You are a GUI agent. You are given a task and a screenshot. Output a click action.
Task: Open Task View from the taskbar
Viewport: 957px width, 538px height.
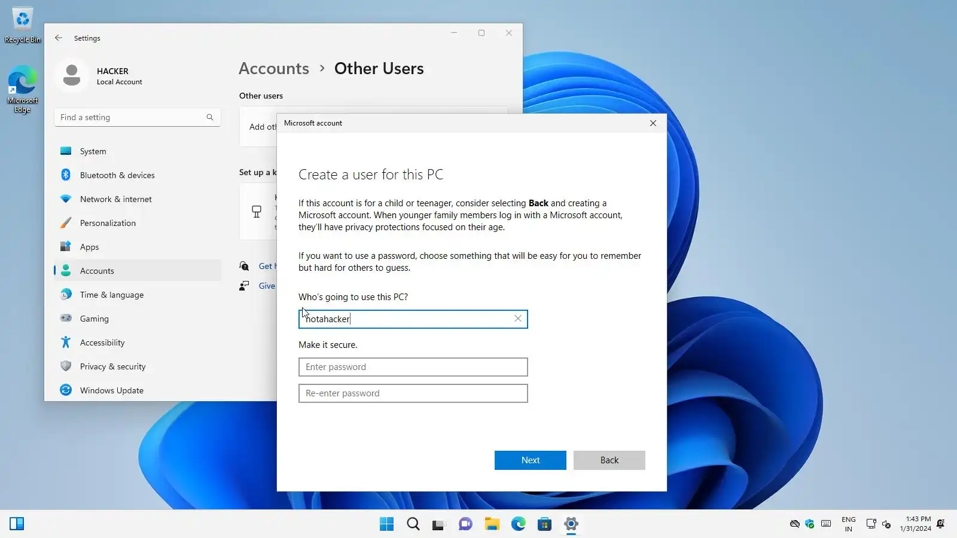pyautogui.click(x=440, y=524)
